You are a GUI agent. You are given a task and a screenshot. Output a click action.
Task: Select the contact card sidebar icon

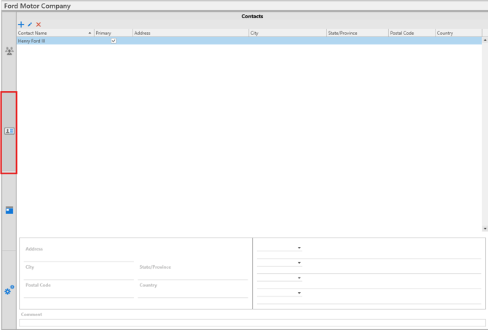(x=9, y=131)
